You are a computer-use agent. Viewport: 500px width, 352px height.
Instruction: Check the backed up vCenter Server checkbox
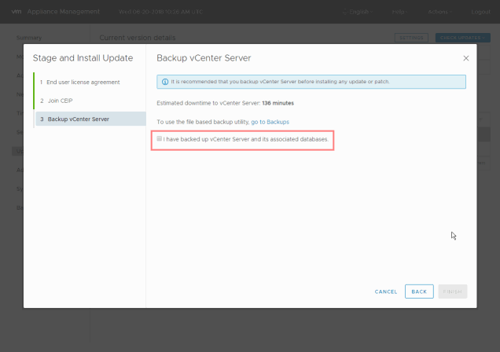click(159, 138)
